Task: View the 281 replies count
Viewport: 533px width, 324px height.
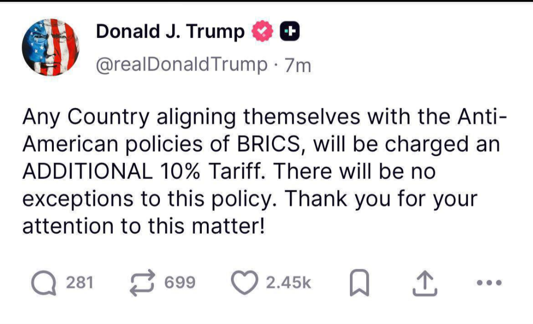Action: point(79,283)
